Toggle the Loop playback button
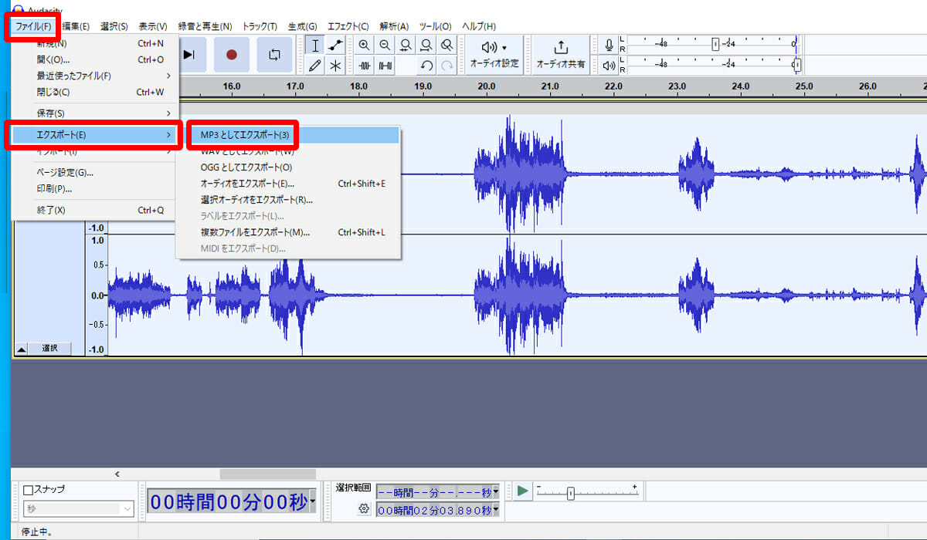The image size is (927, 540). 274,55
